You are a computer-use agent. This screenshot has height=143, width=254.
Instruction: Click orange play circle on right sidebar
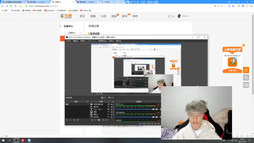tap(246, 70)
